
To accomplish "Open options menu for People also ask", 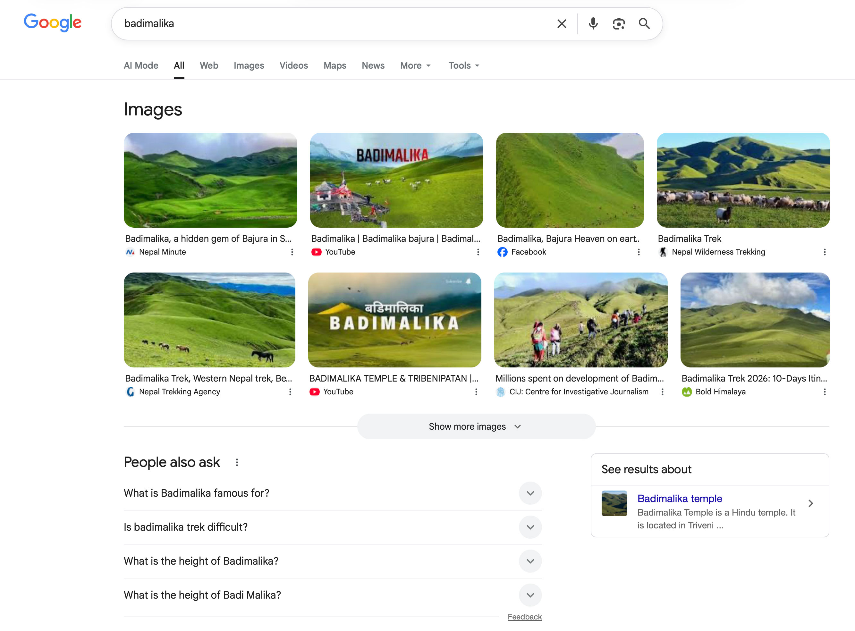I will point(237,462).
